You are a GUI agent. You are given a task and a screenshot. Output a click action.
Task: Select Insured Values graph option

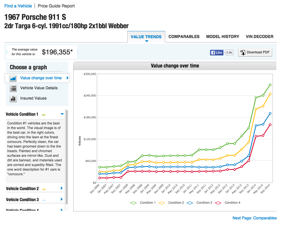tap(37, 98)
